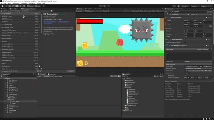Open the GameObject menu
This screenshot has width=214, height=120.
16,3
